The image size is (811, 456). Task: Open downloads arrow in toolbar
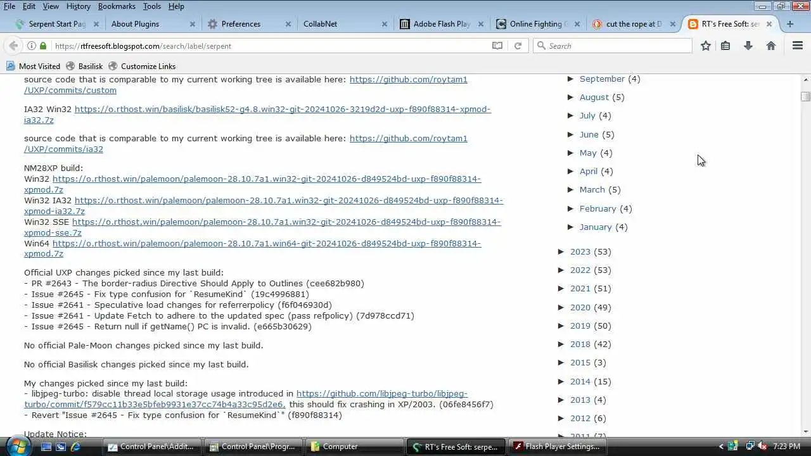point(748,46)
